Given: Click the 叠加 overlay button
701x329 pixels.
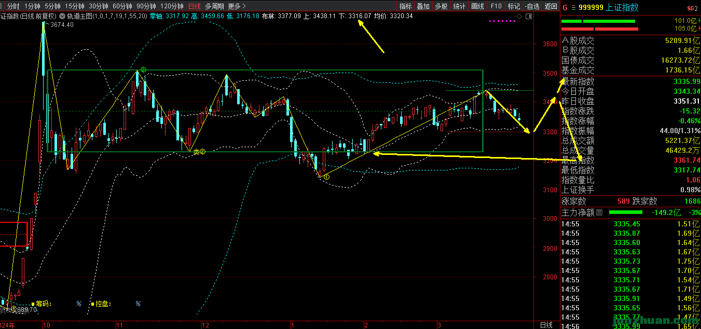Looking at the screenshot, I should coord(423,6).
